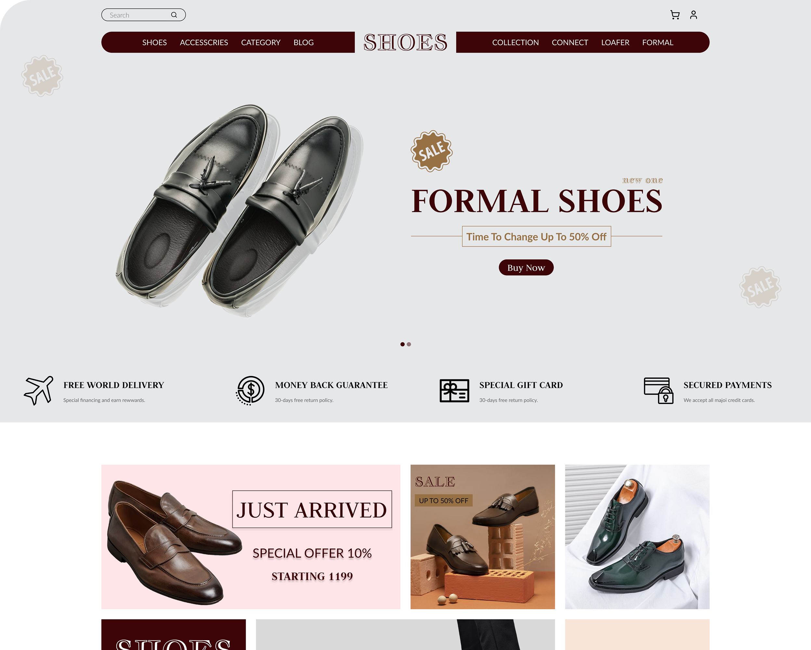Click the SHOES logo in header
The image size is (811, 650).
pos(405,42)
